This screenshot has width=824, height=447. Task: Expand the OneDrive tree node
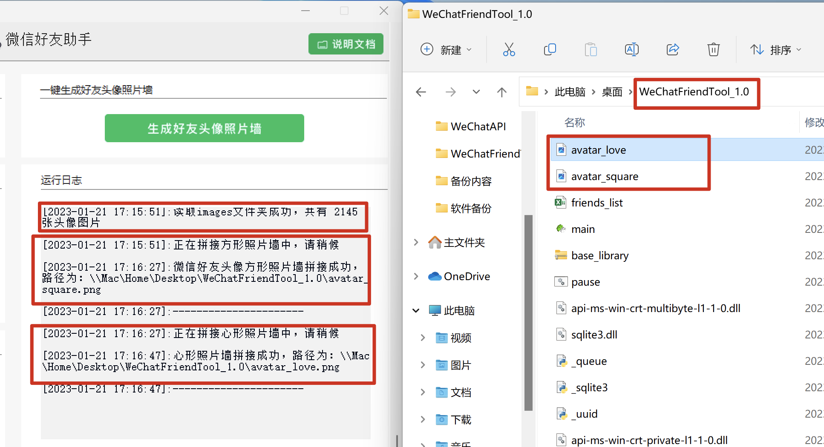tap(416, 276)
